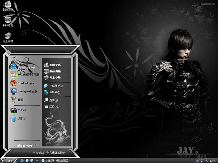Click the JAY start button
Viewport: 218px width, 163px height.
coord(9,161)
